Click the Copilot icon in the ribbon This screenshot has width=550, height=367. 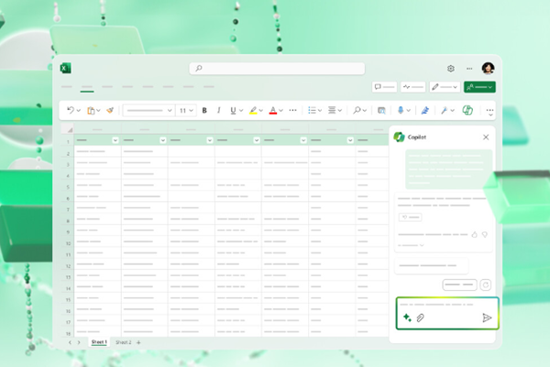[467, 110]
